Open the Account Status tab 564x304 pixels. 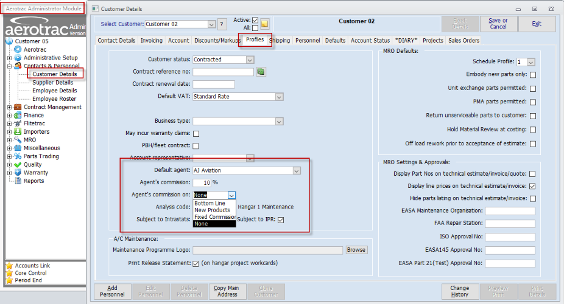pyautogui.click(x=370, y=41)
